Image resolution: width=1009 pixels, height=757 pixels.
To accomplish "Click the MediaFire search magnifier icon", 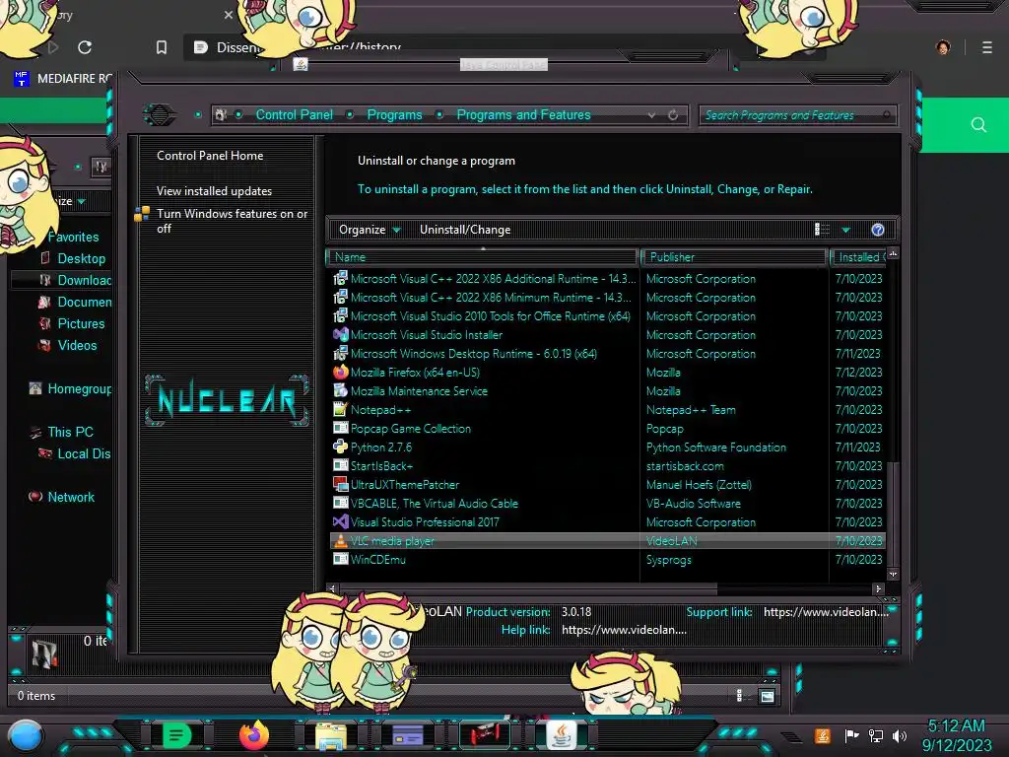I will (978, 125).
